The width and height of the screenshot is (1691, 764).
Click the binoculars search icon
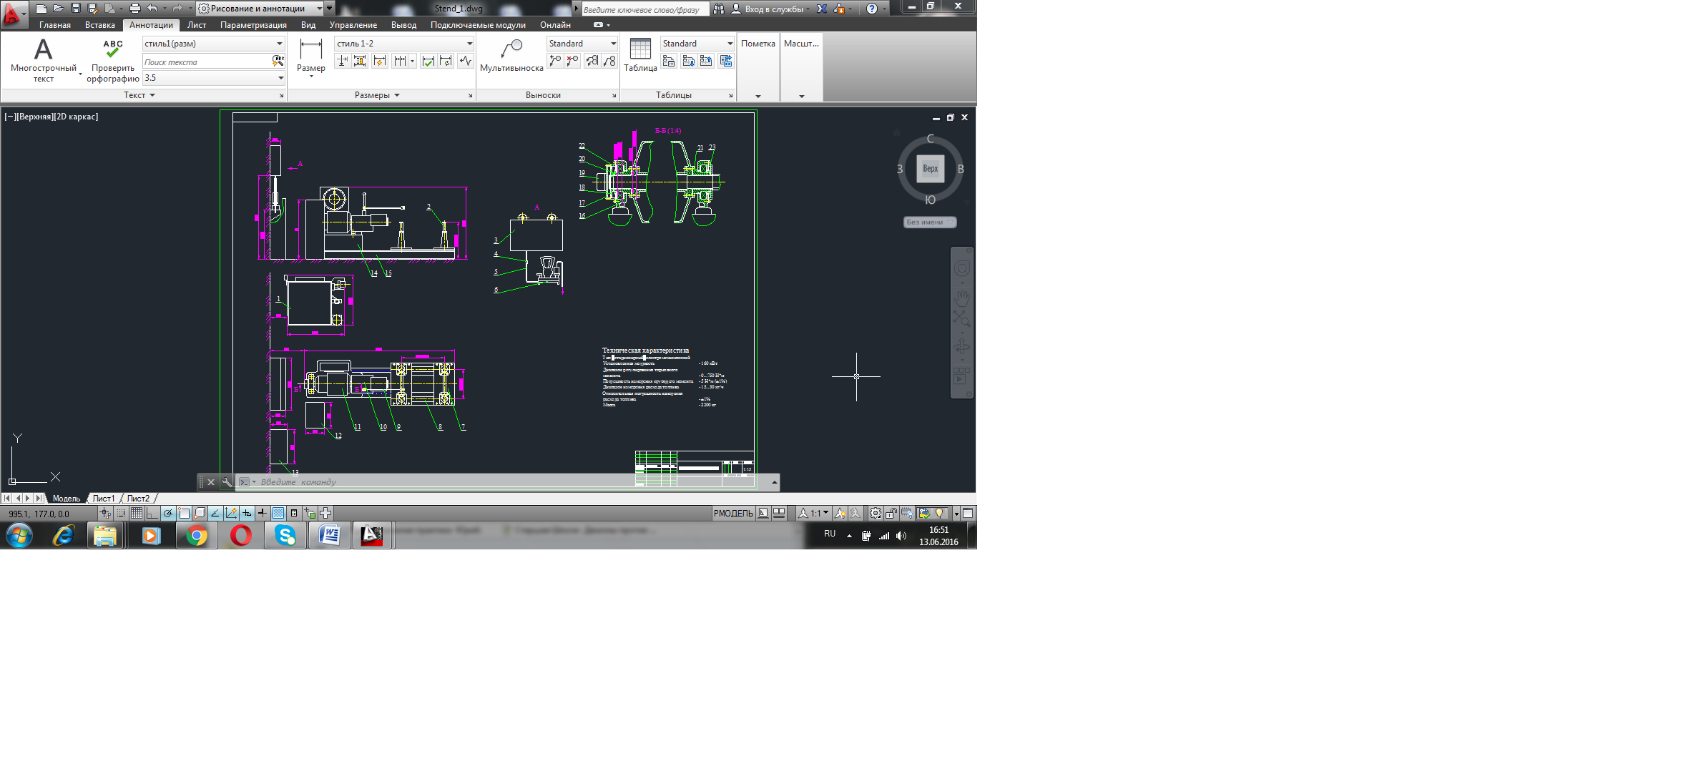719,9
